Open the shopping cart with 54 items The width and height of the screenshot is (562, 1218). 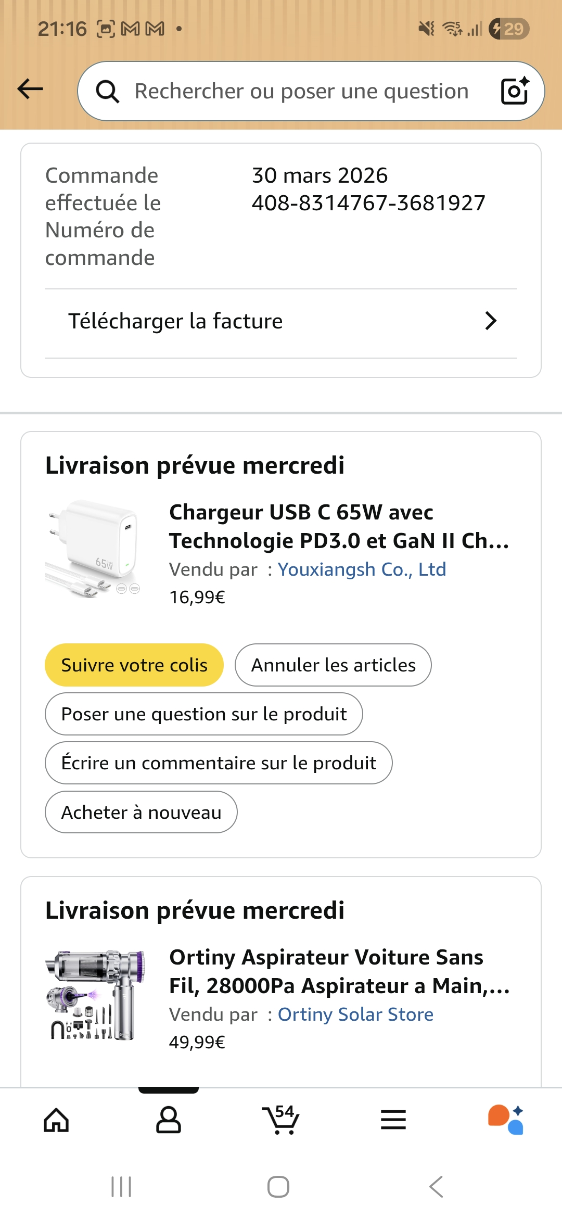(280, 1119)
